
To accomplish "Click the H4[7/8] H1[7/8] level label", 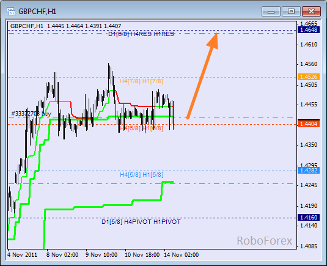I will point(141,81).
